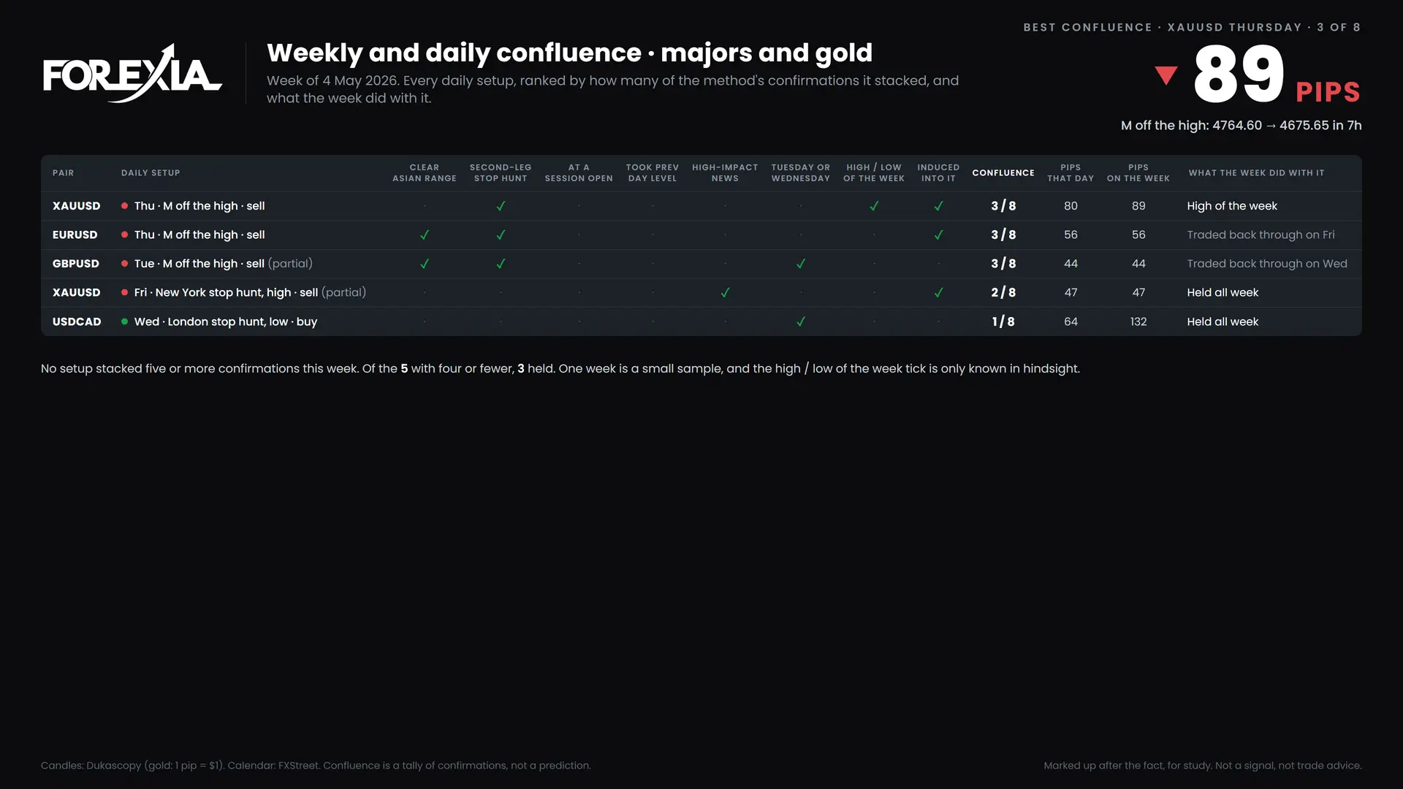Viewport: 1403px width, 789px height.
Task: Click USDCAD pips on the week value 132
Action: 1138,321
